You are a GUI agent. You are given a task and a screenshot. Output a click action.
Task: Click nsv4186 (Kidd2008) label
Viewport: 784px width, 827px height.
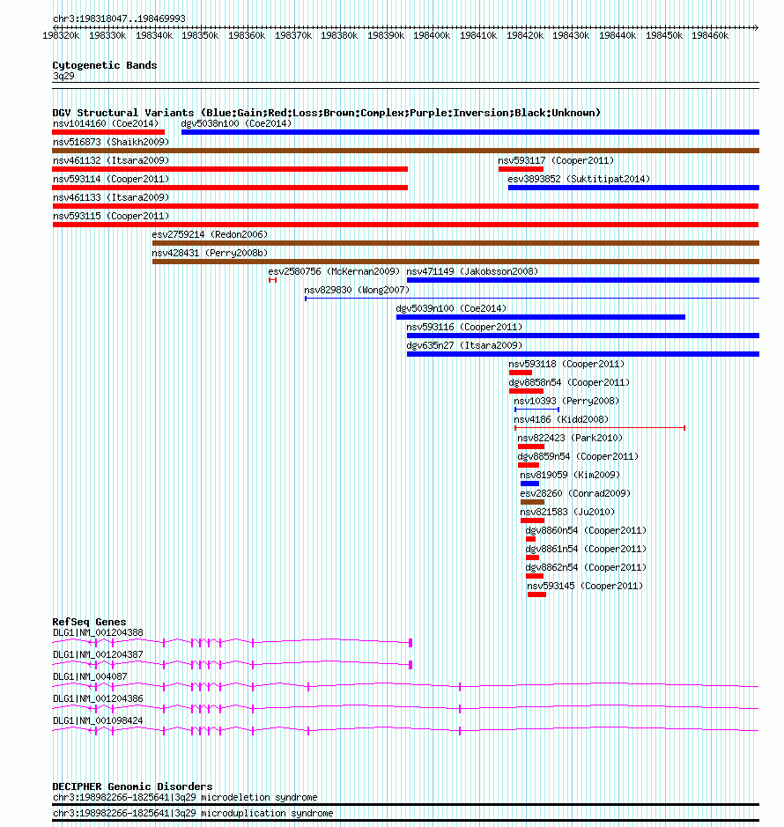[561, 419]
